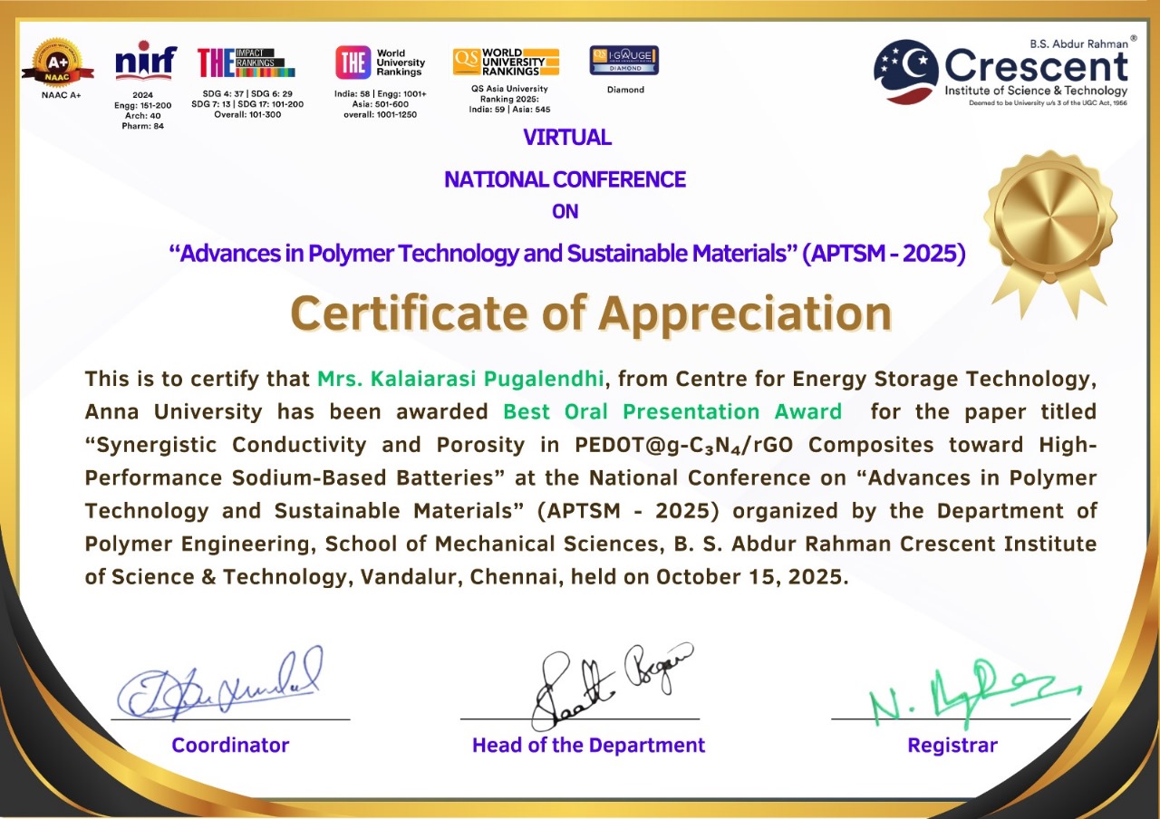
Task: Select the recipient name Mrs. Kalaiarasi Pugalendhi
Action: [460, 378]
